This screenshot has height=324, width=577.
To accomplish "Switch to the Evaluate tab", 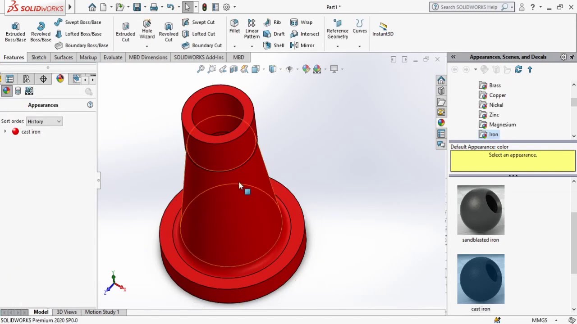I will [x=113, y=57].
